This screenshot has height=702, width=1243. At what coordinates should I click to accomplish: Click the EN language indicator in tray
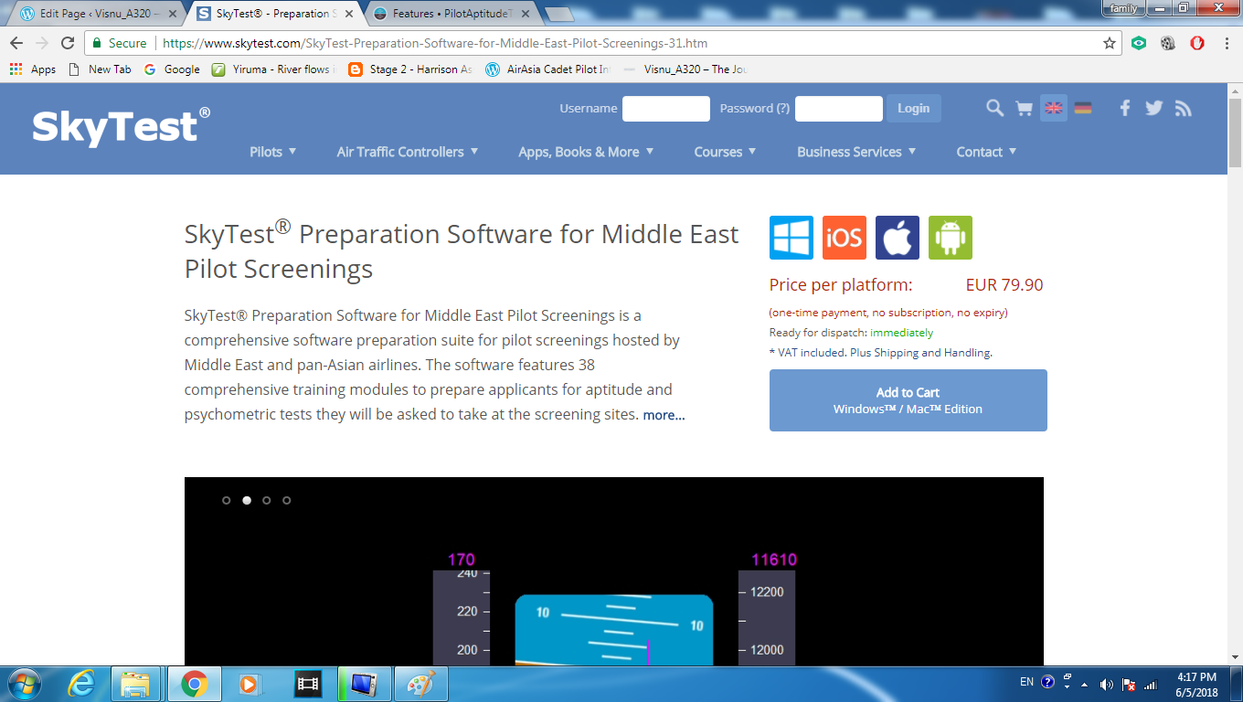click(1026, 682)
